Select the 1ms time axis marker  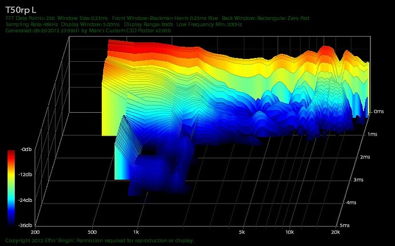374,133
